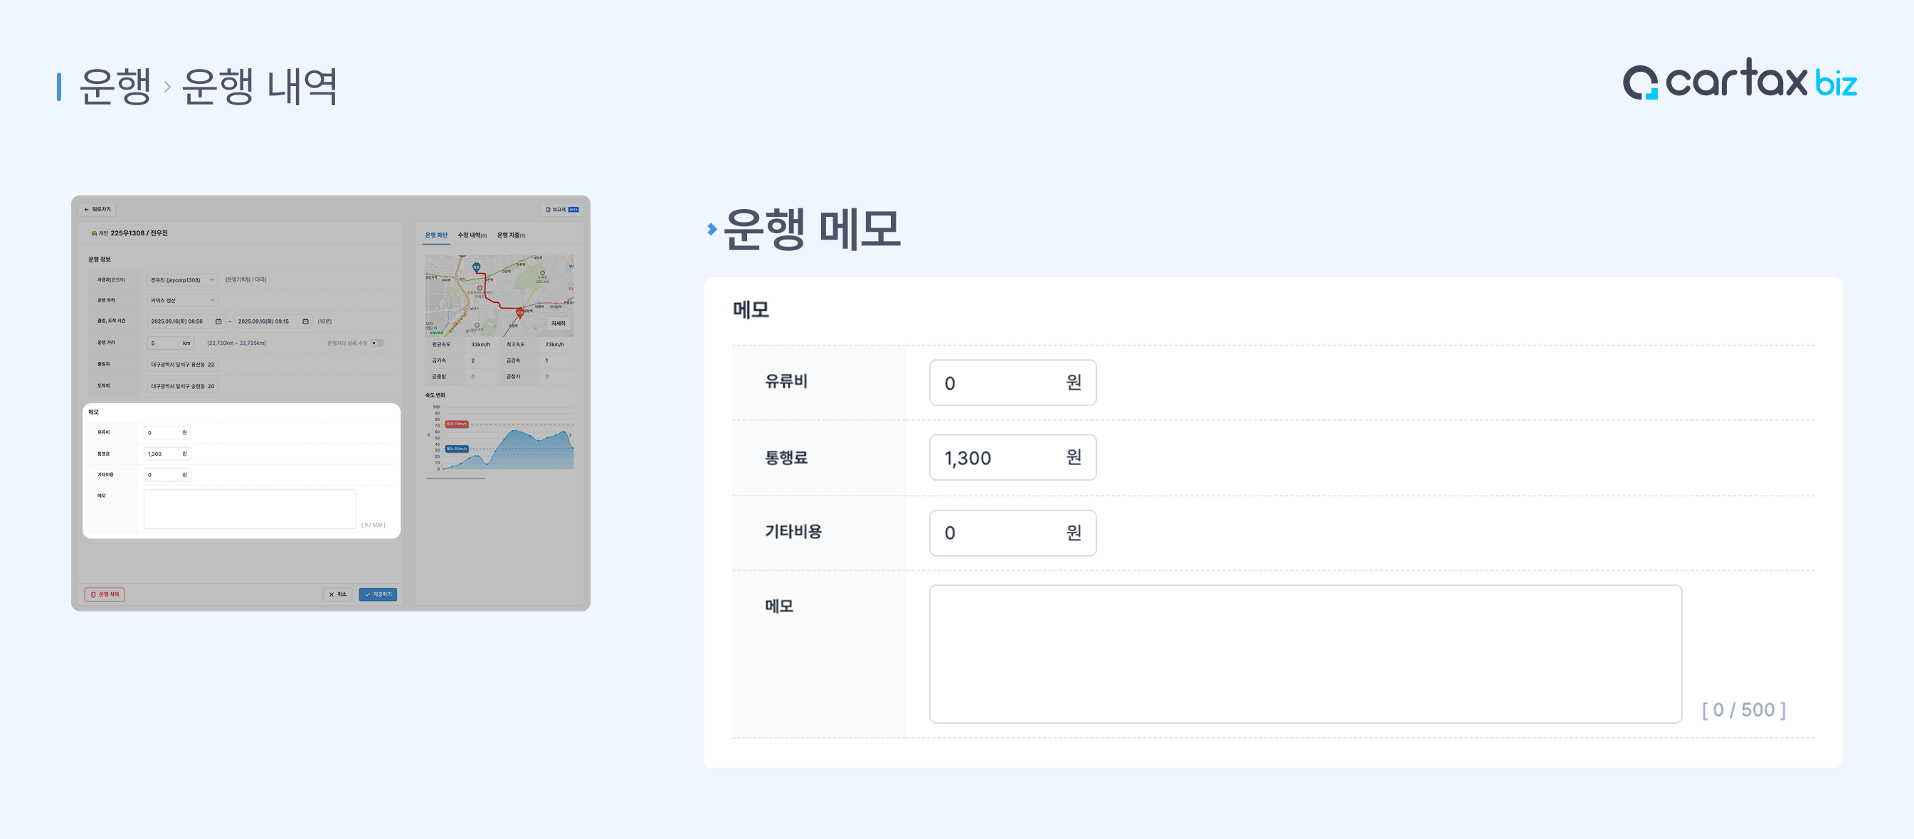The image size is (1914, 839).
Task: Click the cartax biz logo
Action: point(1739,80)
